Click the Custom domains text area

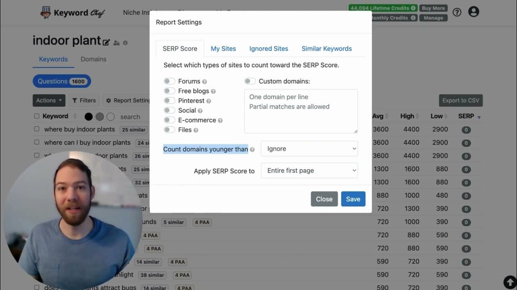301,111
